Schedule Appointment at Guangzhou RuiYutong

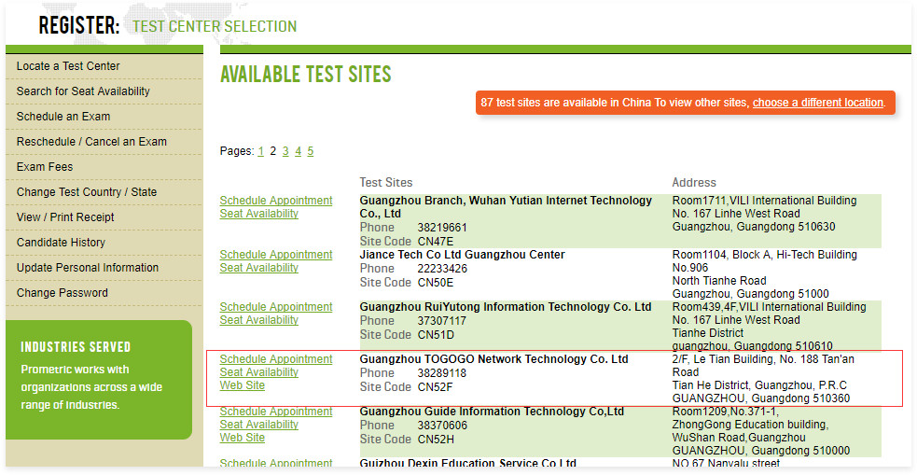pos(276,306)
